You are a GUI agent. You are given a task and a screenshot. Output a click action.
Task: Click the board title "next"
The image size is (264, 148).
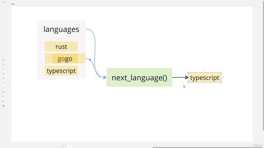[13, 4]
